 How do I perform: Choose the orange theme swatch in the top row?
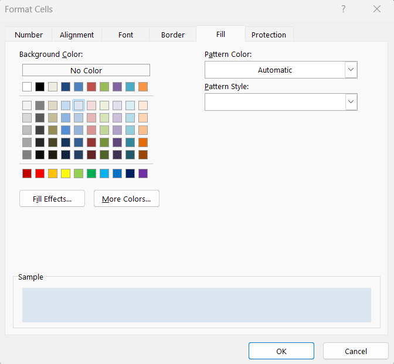pyautogui.click(x=143, y=87)
